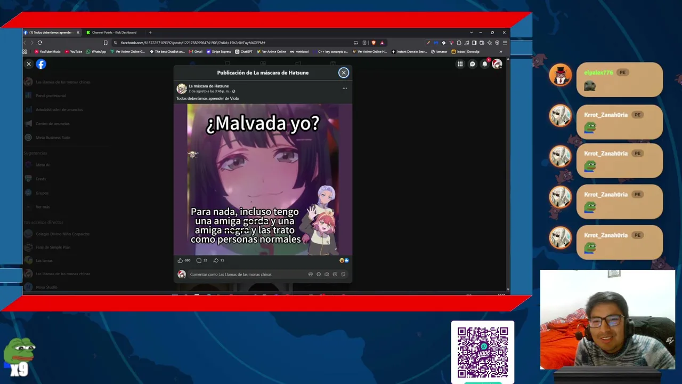682x384 pixels.
Task: Expand 'Ver más' in the sidebar
Action: click(37, 206)
